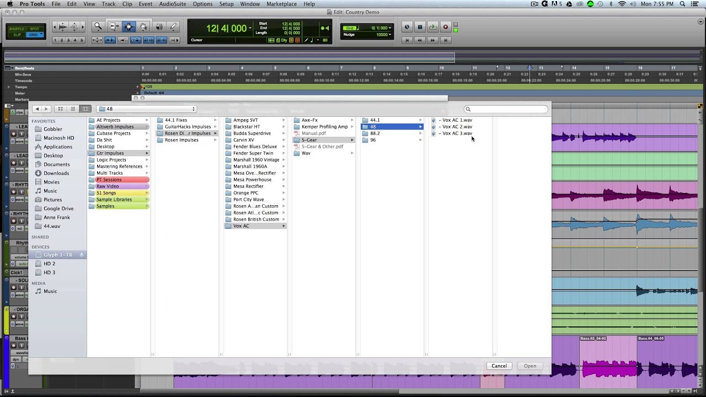
Task: Click the Stop transport button
Action: (420, 27)
